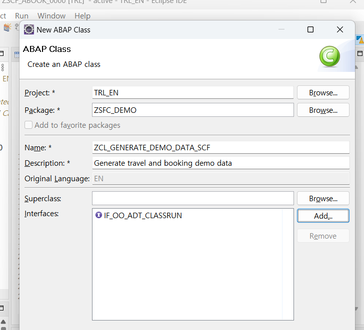This screenshot has height=330, width=364.
Task: Click the New ABAP Class dialog title icon
Action: click(29, 29)
